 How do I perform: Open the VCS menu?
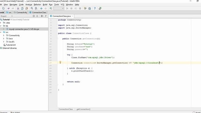pyautogui.click(x=62, y=5)
